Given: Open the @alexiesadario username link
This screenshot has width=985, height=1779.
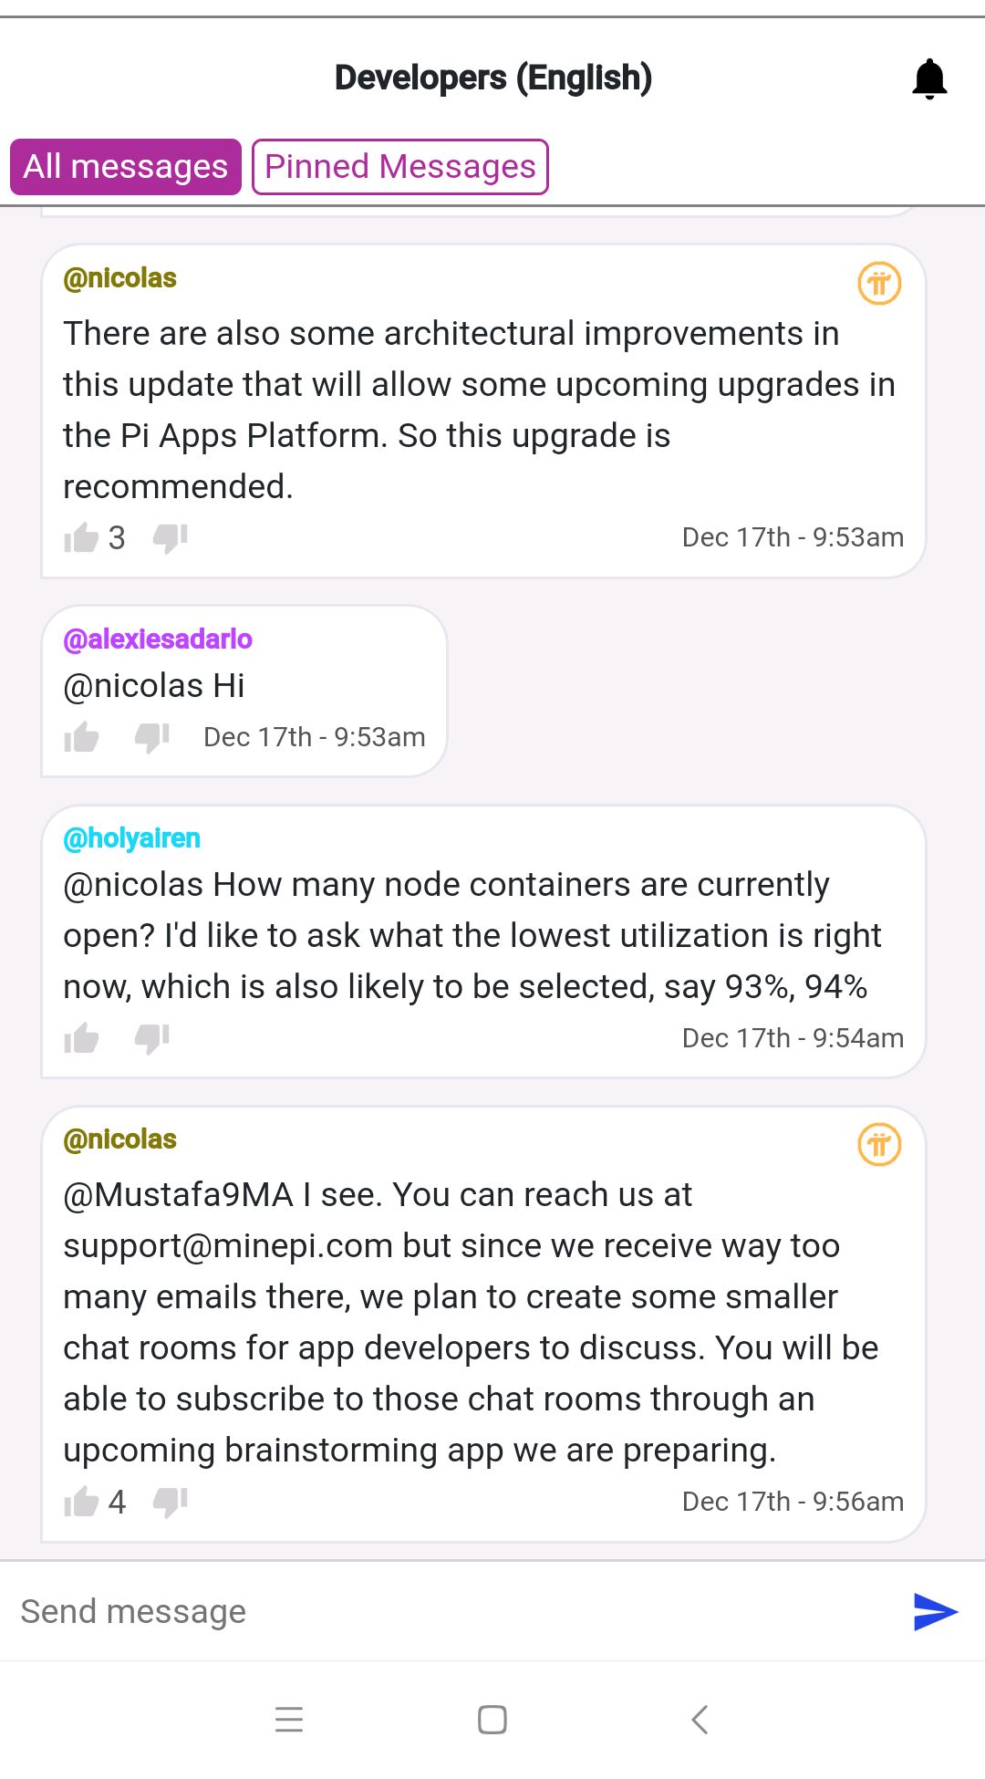Looking at the screenshot, I should click(158, 640).
